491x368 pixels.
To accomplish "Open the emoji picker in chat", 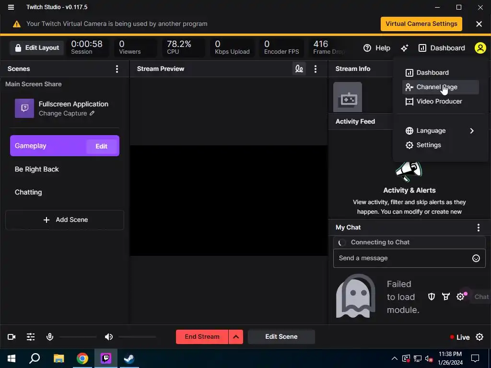I will click(x=476, y=258).
